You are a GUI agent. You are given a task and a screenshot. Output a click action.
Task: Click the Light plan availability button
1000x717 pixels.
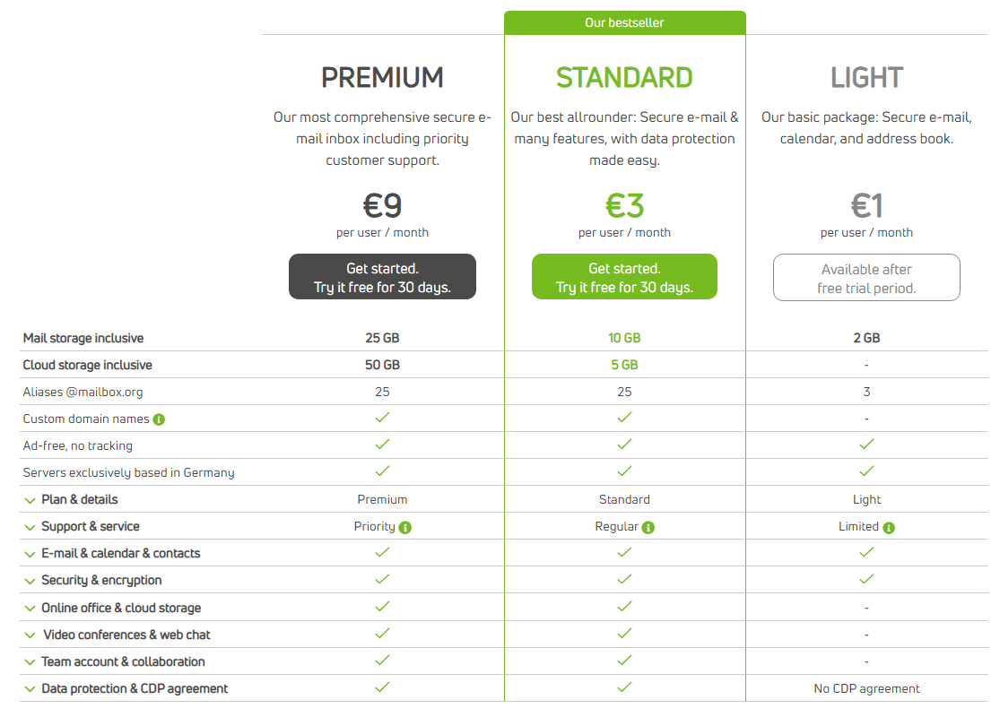[x=866, y=278]
